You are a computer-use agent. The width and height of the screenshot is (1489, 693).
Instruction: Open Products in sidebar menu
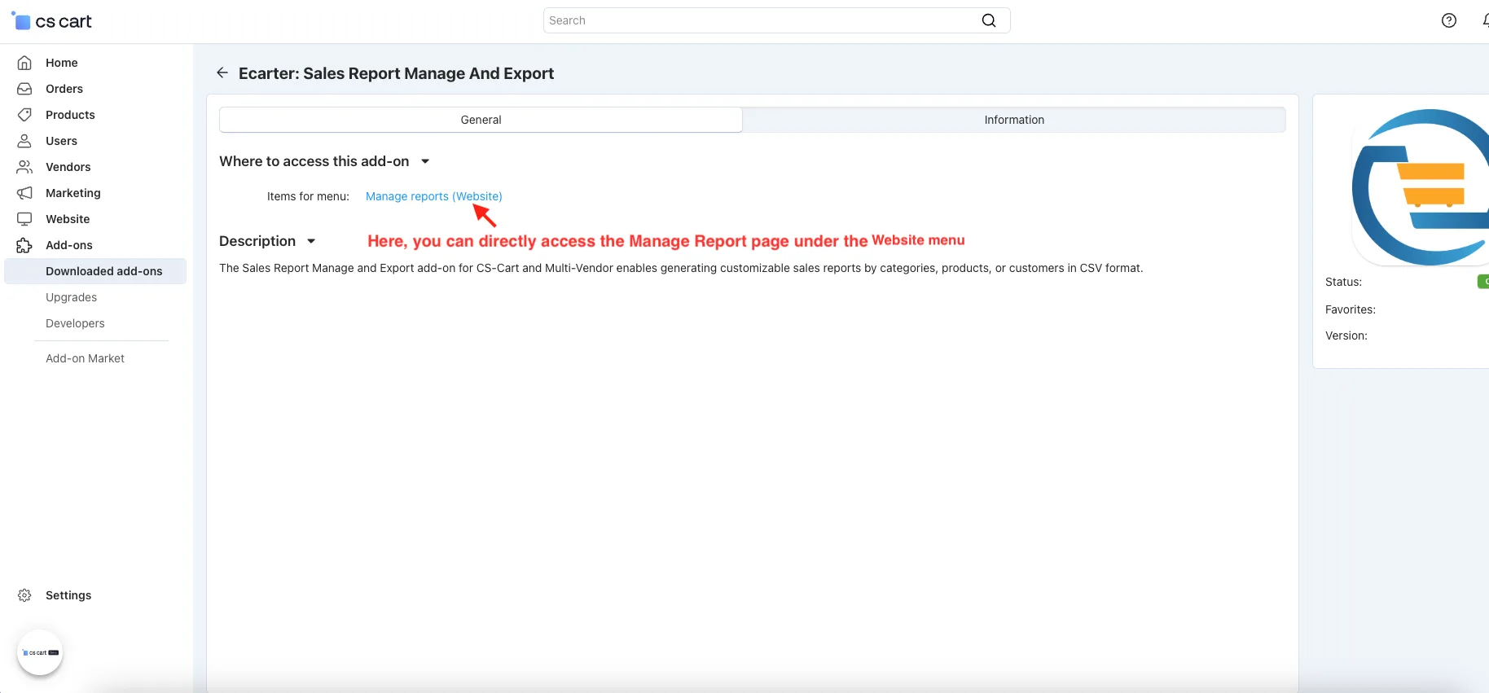[70, 115]
